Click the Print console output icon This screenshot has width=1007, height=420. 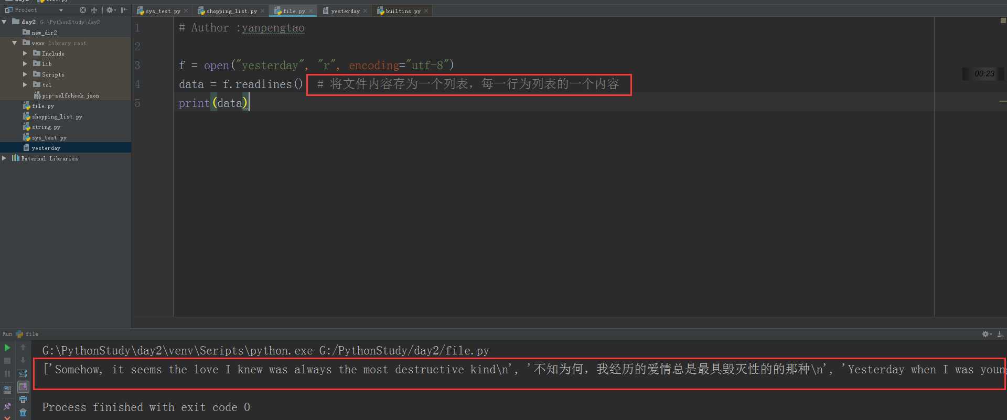[x=23, y=400]
